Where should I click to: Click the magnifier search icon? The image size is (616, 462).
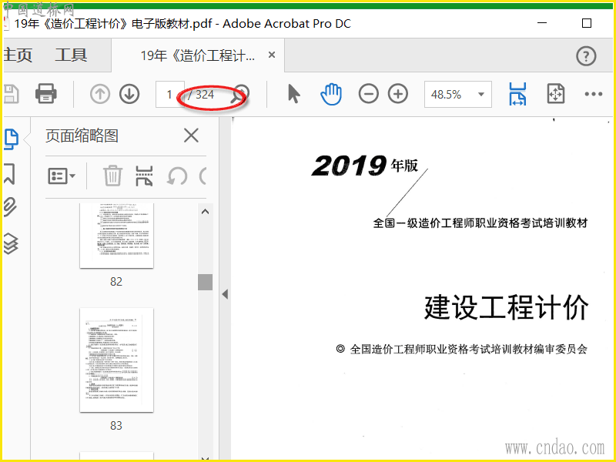239,94
